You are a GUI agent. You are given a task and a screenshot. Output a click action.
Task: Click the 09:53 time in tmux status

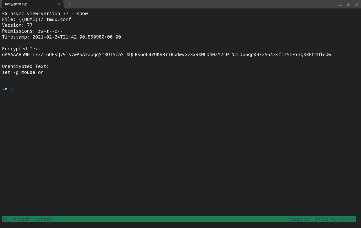coord(321,219)
